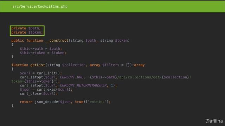Click the 'string $token' constructor parameter
The width and height of the screenshot is (225, 126).
click(x=114, y=41)
